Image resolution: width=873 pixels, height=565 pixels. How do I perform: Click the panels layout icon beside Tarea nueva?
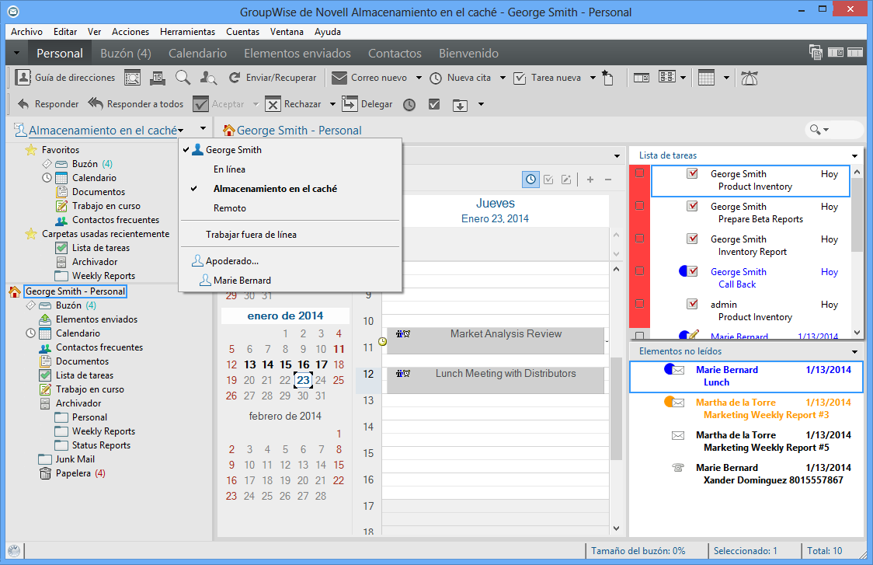pos(642,78)
